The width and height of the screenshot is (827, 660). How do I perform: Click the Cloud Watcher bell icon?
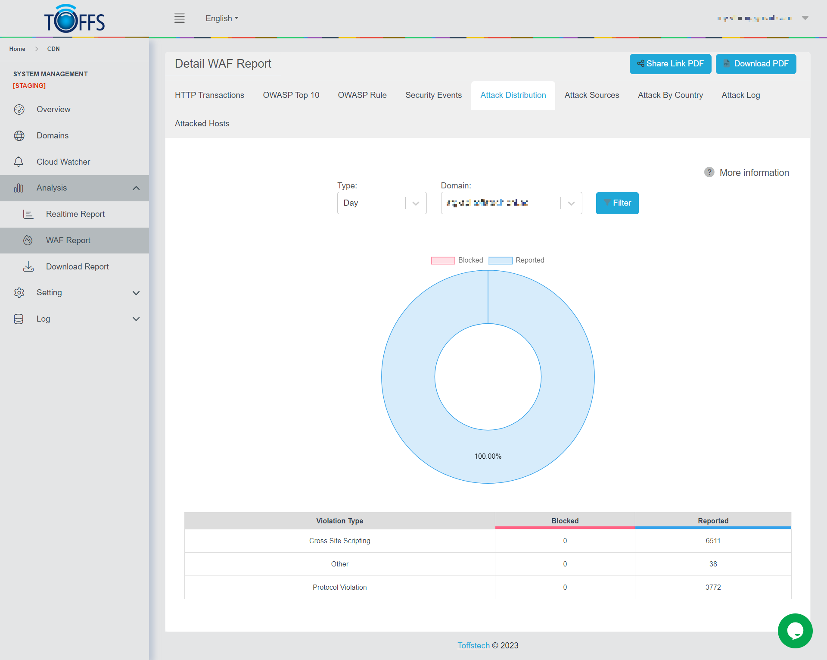click(x=19, y=162)
